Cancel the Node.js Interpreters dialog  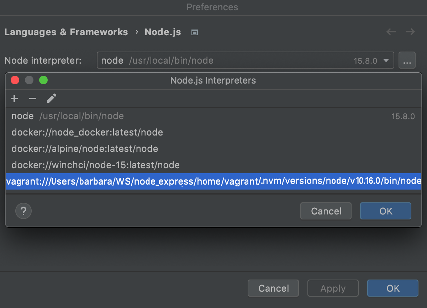pos(326,211)
